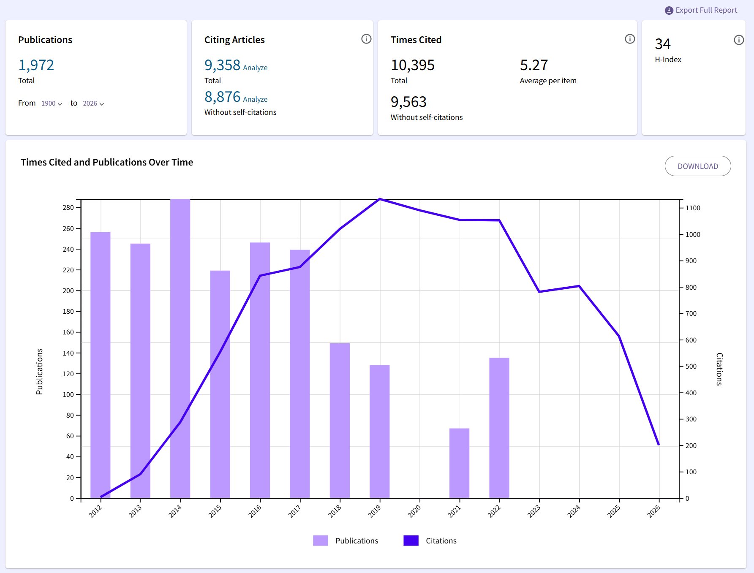Click the Times Cited card heading
The width and height of the screenshot is (754, 573).
[416, 40]
